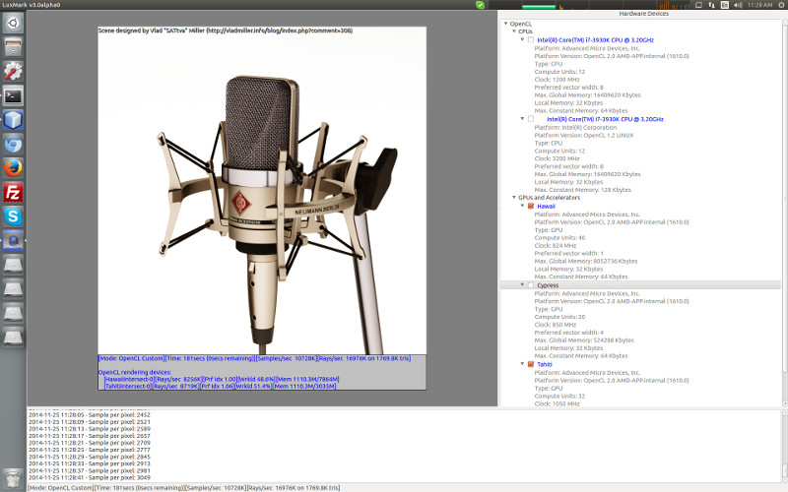
Task: Click the TahitiIntersect-0 rendering device line
Action: [x=220, y=386]
